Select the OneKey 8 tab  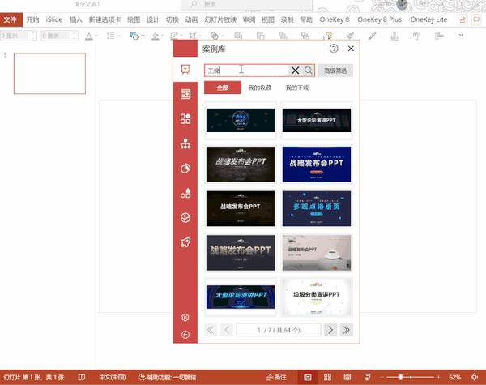[x=334, y=19]
